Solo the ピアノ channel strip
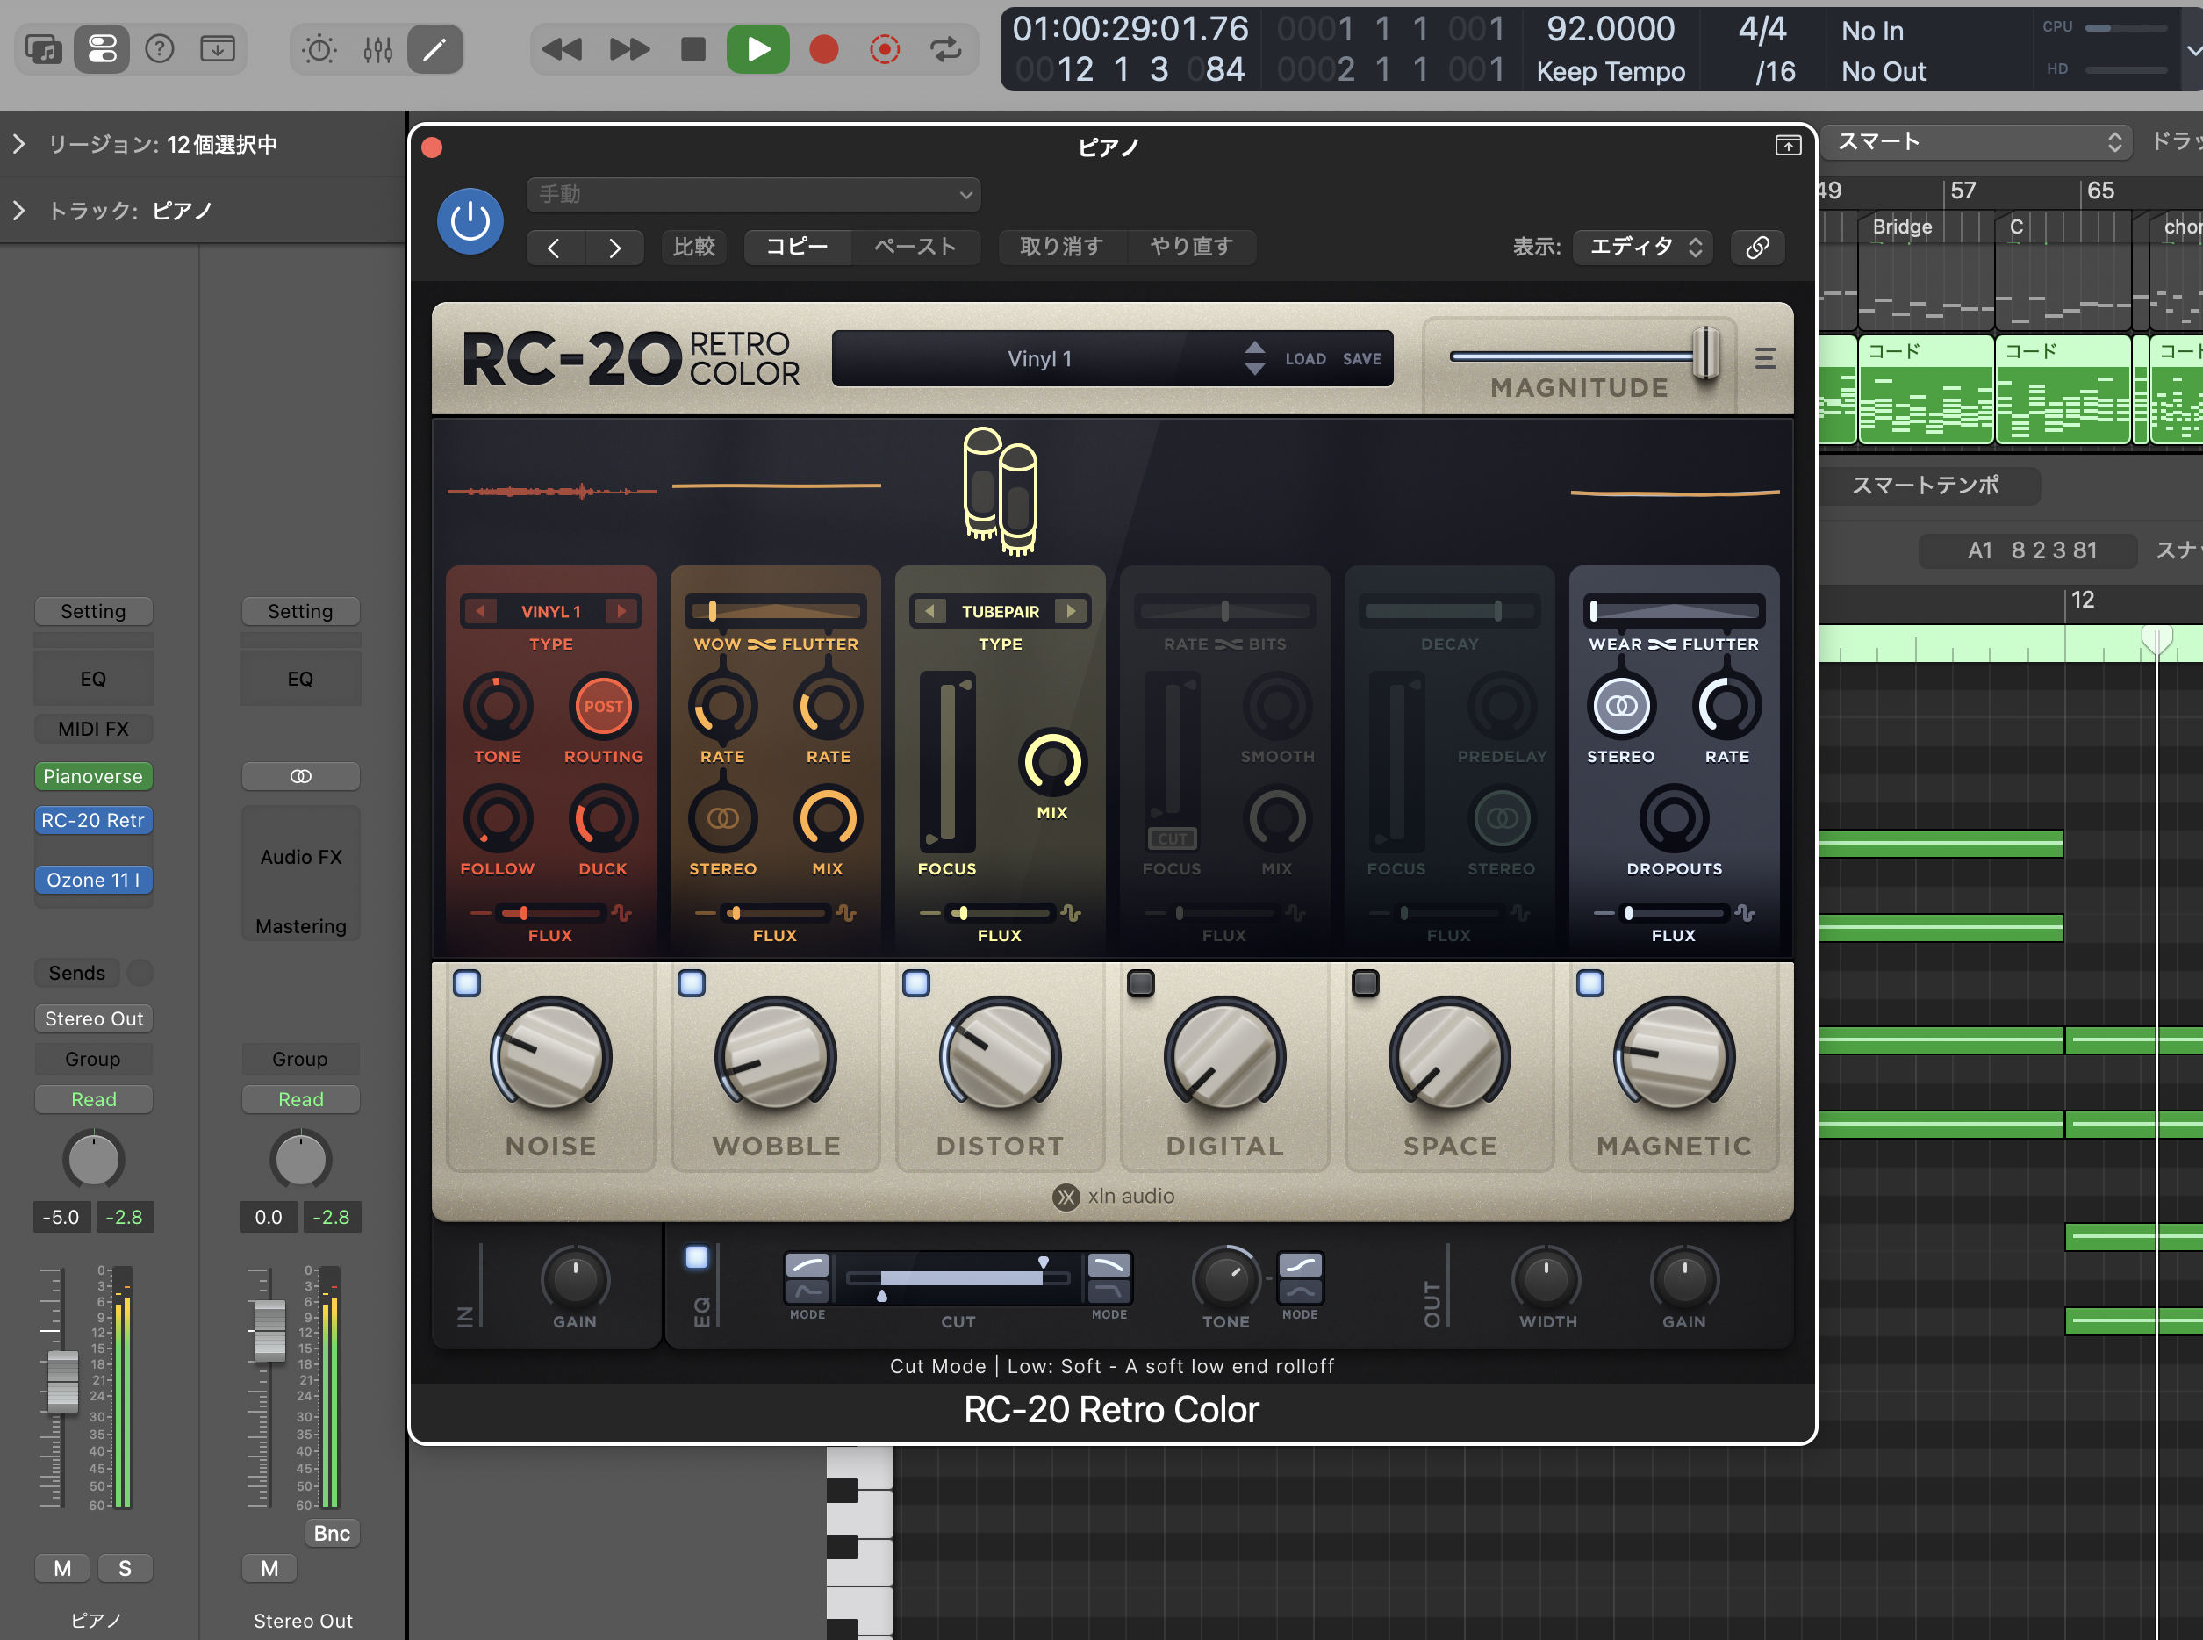 click(125, 1569)
